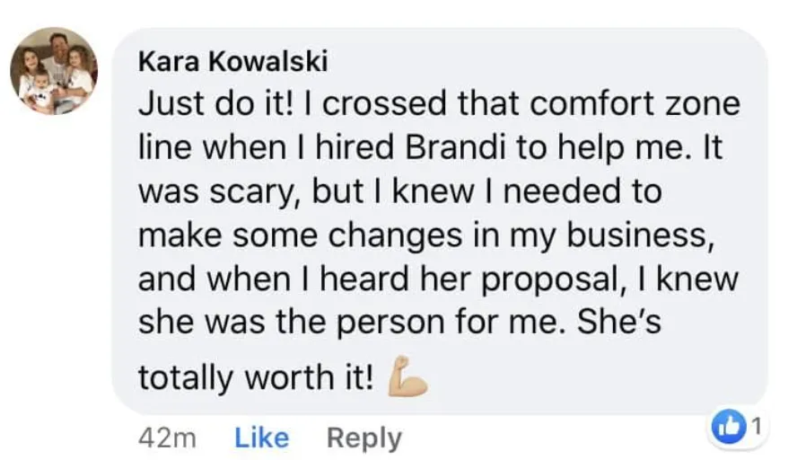
Task: Click the word Brandi in the comment
Action: (455, 147)
